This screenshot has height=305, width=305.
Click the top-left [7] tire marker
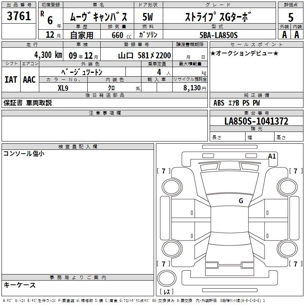tap(164, 171)
